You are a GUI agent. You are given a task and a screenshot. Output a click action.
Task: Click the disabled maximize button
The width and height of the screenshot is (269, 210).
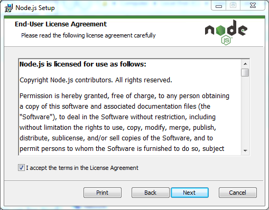233,6
